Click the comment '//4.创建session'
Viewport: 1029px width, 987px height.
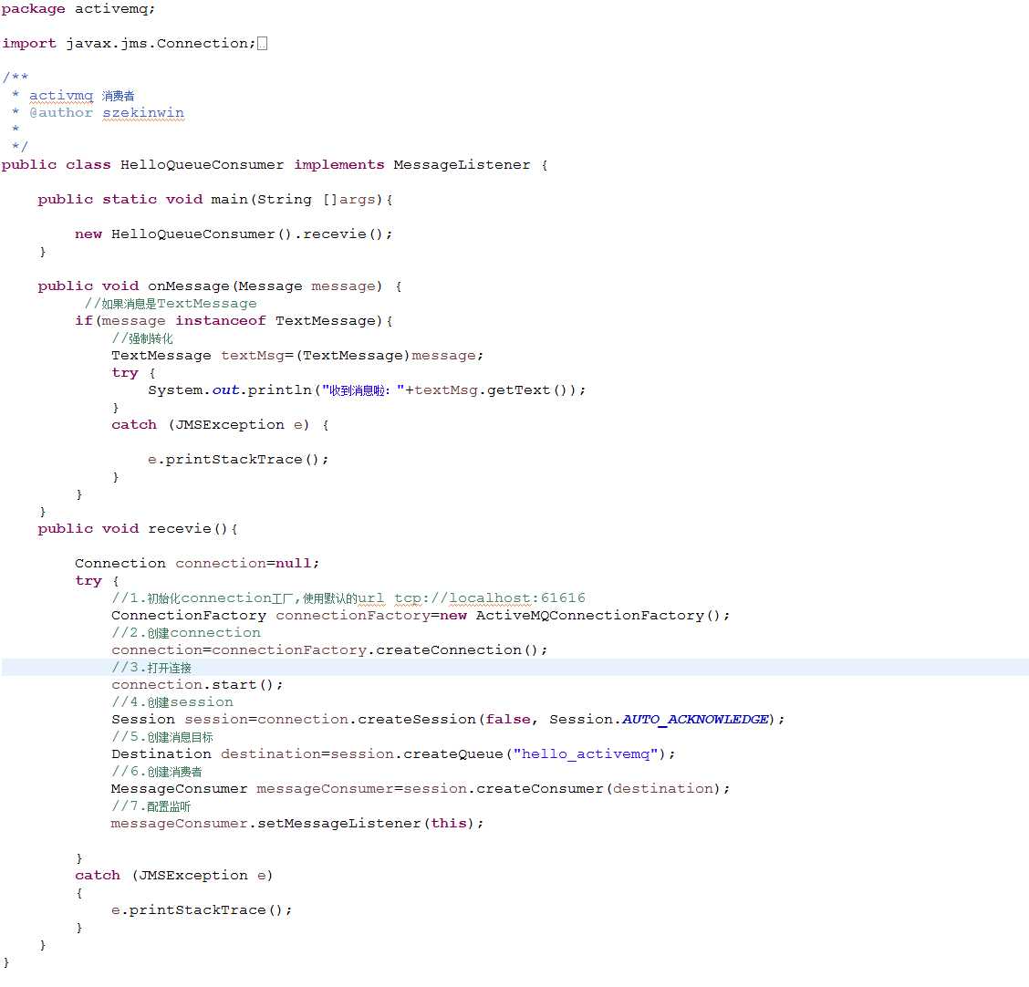tap(172, 702)
